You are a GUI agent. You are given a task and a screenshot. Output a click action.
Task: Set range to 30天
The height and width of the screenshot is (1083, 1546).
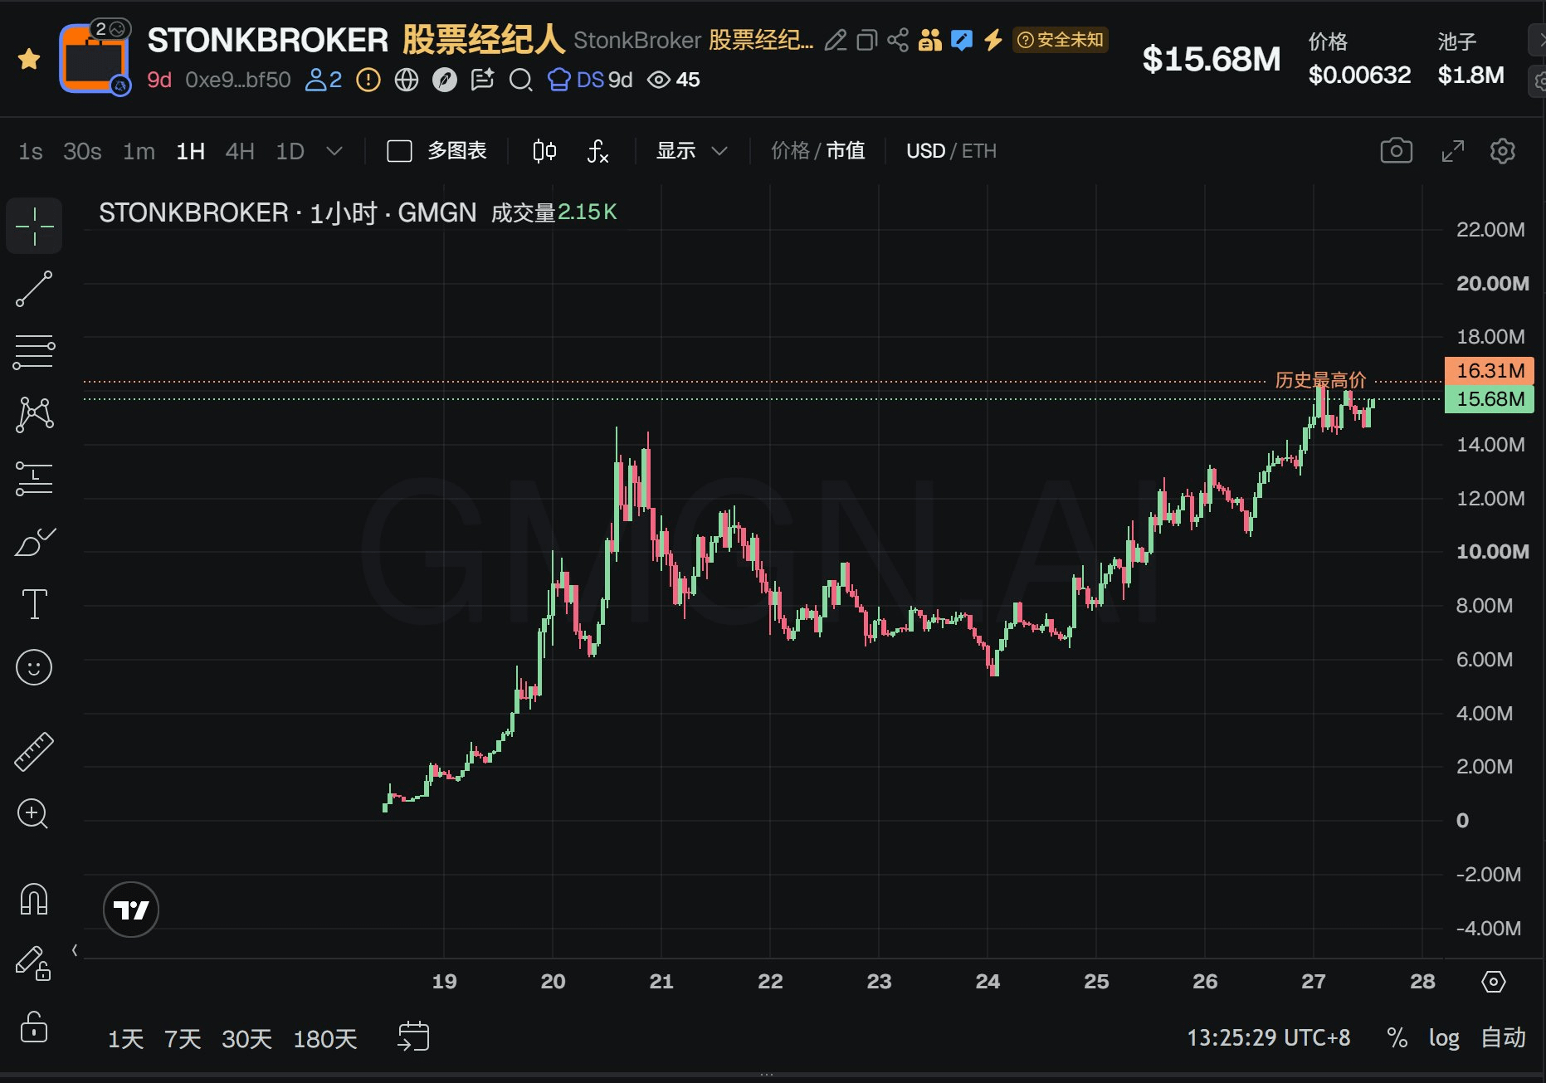[246, 1038]
